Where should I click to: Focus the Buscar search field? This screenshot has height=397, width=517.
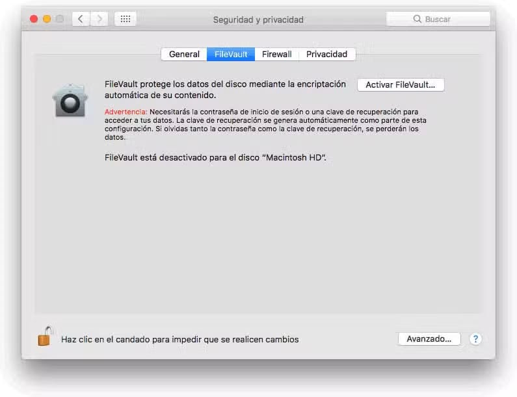coord(438,19)
